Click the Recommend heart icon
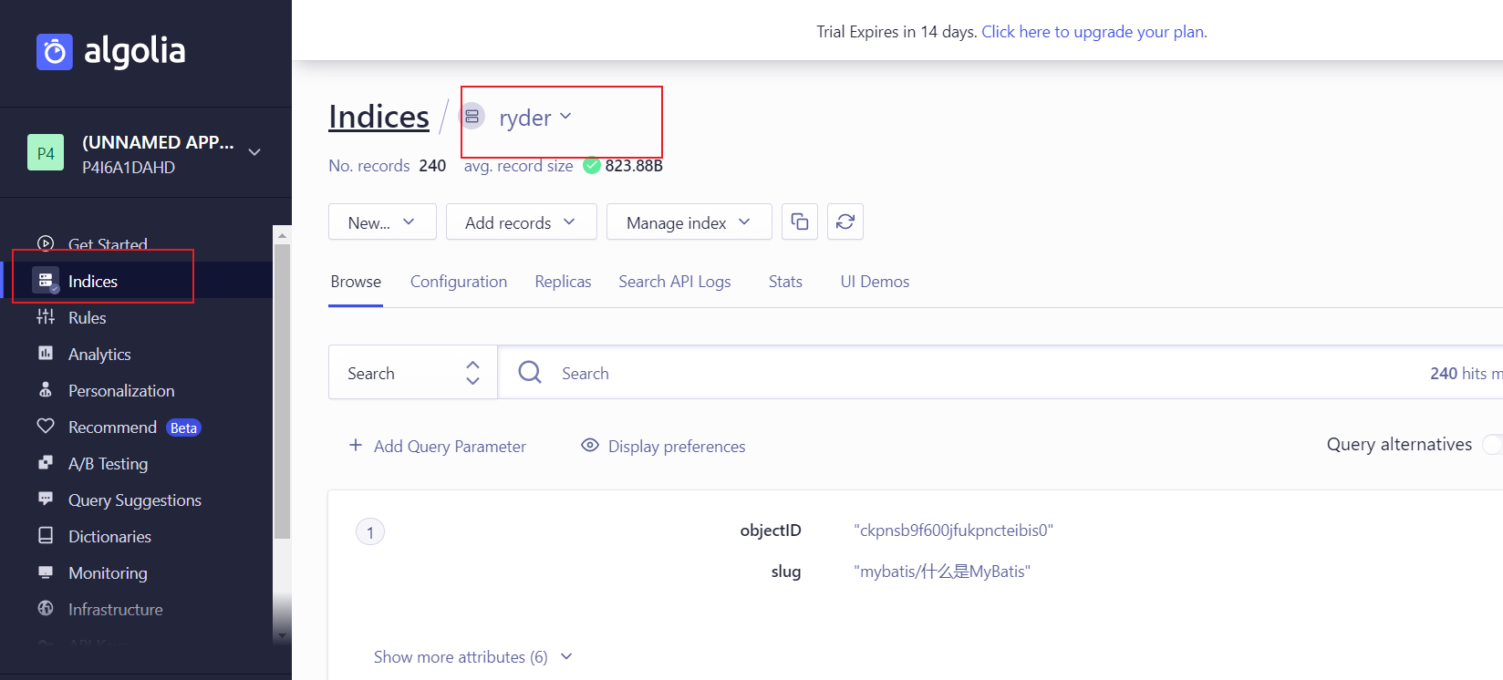The height and width of the screenshot is (680, 1503). click(46, 426)
